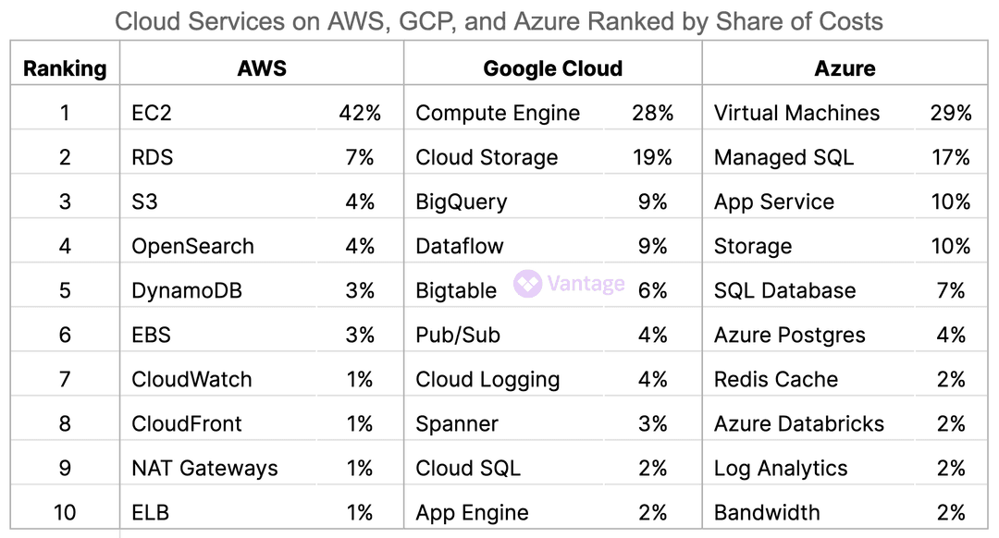Select the AWS column header

(x=262, y=68)
